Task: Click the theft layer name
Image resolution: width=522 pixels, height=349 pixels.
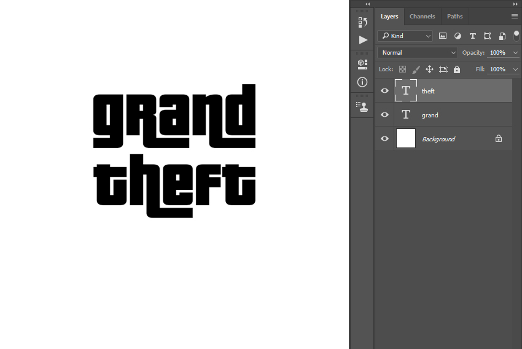Action: click(x=428, y=91)
